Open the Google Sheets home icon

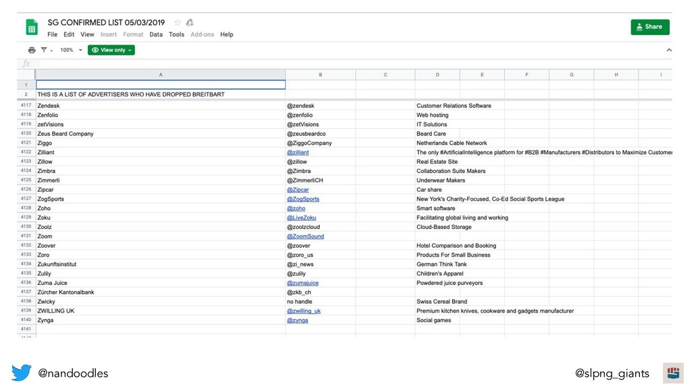click(31, 27)
